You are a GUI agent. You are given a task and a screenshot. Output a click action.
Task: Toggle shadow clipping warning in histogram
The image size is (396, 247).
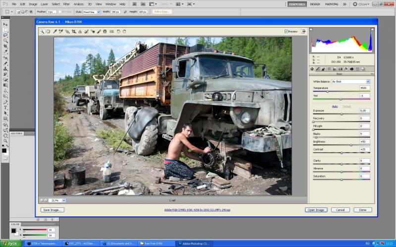coord(311,30)
